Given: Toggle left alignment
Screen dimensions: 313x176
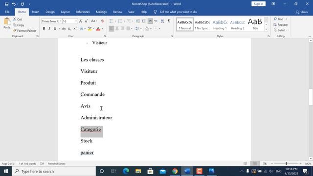Looking at the screenshot, I should click(112, 28).
